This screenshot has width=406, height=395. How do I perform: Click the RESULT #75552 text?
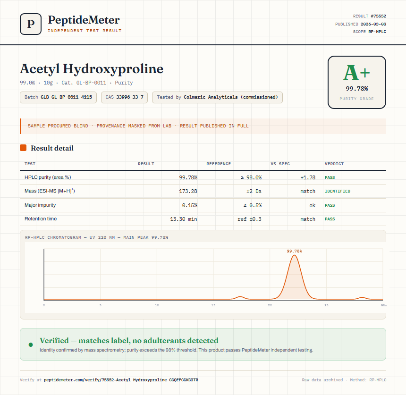pyautogui.click(x=370, y=16)
